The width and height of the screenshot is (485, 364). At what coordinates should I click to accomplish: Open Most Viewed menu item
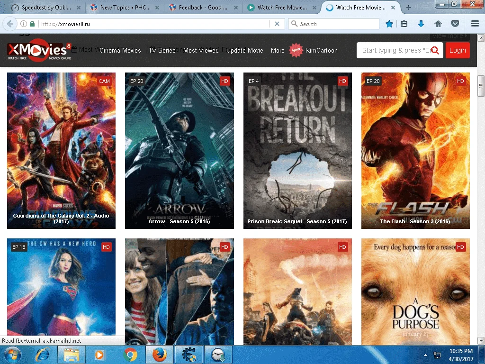click(x=201, y=50)
